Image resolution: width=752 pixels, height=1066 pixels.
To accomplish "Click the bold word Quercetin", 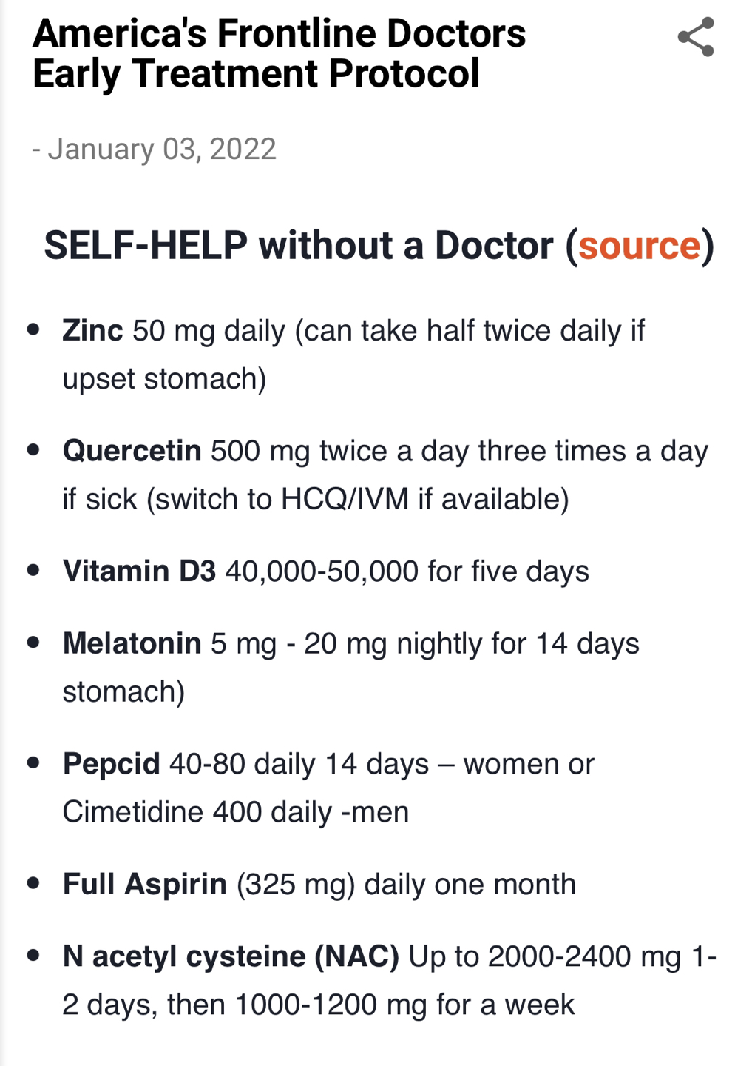I will click(132, 451).
